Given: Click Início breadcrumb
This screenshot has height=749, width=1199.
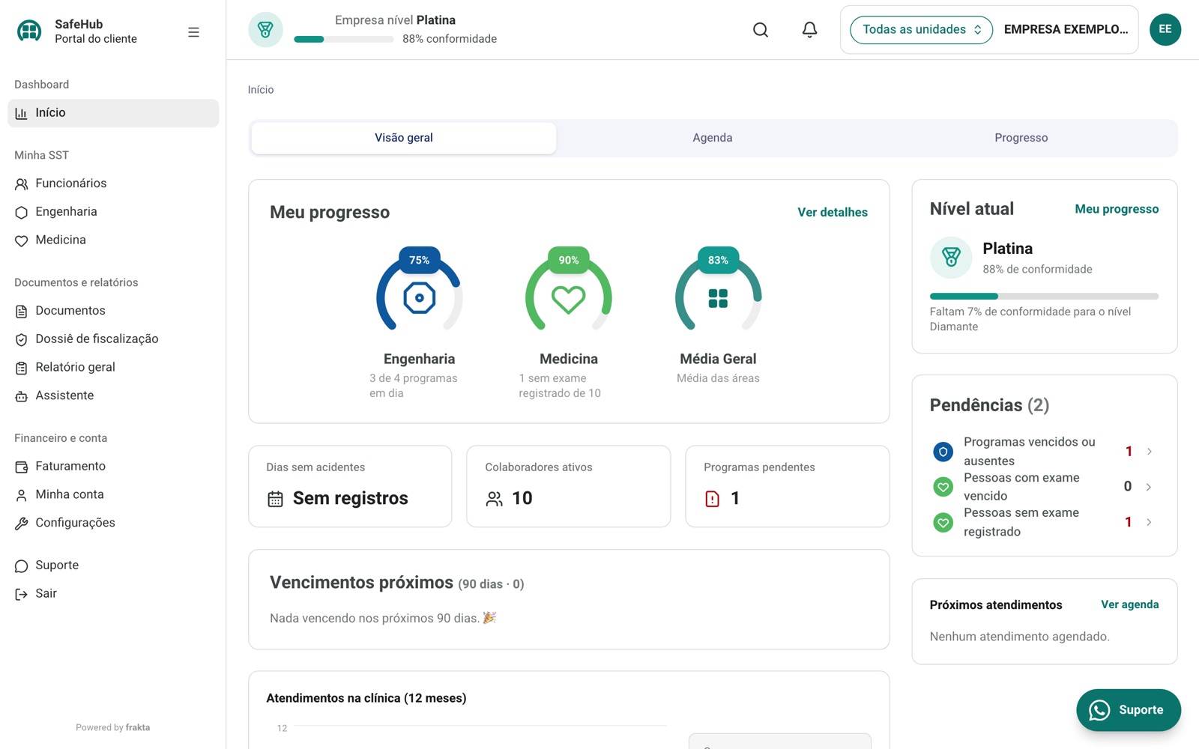Looking at the screenshot, I should click(x=261, y=90).
